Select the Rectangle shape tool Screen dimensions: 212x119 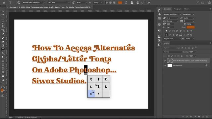coord(3,61)
